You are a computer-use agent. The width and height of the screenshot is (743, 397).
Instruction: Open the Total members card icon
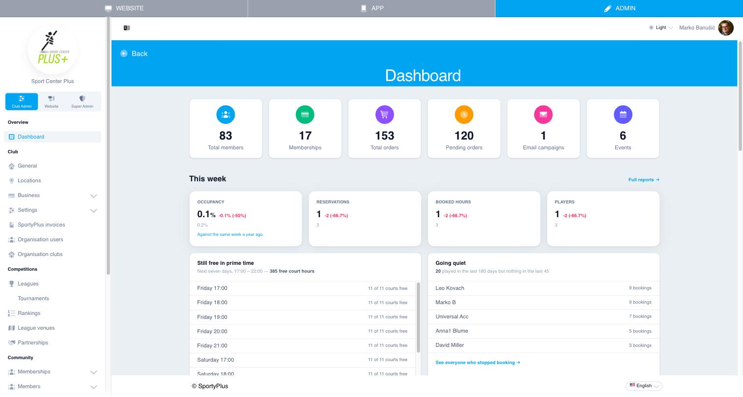(226, 114)
